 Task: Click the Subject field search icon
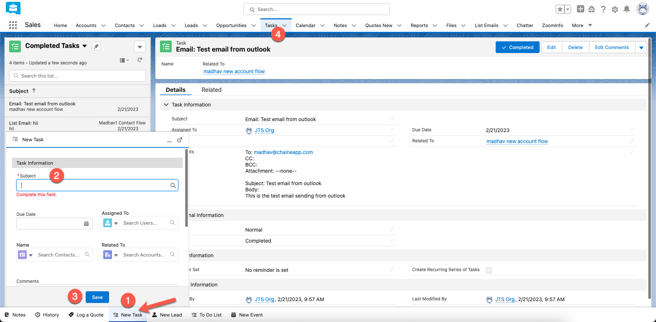pyautogui.click(x=173, y=186)
